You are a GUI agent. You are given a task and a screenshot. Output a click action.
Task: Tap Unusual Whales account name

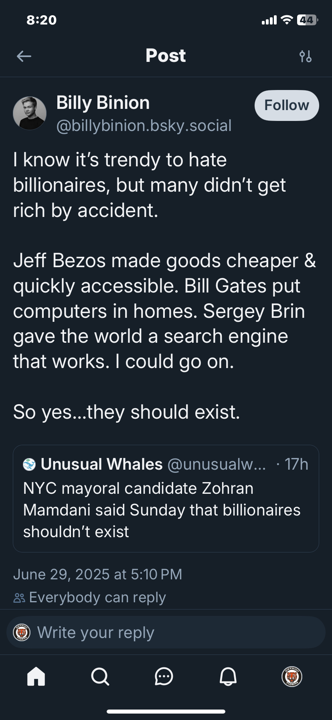tap(102, 464)
